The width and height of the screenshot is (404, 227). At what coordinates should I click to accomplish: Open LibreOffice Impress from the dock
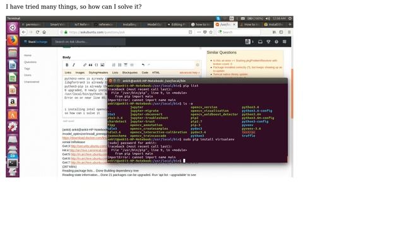(13, 90)
